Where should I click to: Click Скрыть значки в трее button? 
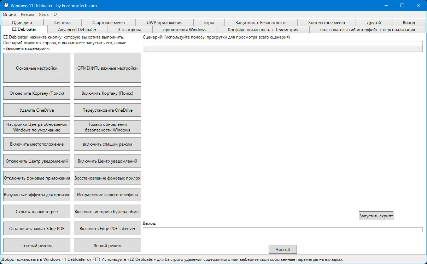(37, 211)
